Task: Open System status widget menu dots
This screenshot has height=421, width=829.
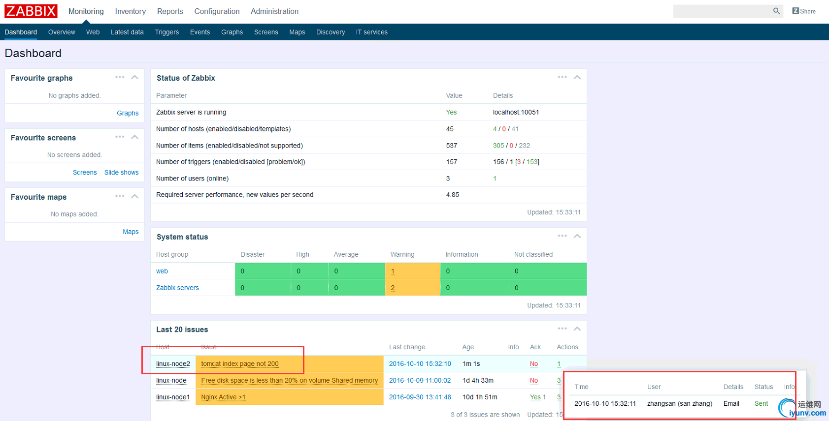Action: (x=562, y=236)
